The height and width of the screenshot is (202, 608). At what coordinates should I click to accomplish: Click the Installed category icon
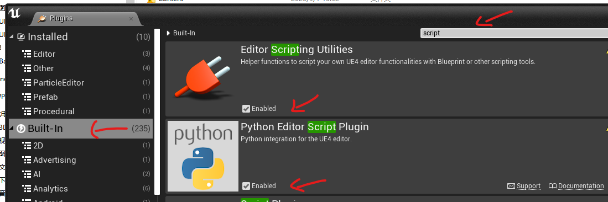[x=21, y=37]
